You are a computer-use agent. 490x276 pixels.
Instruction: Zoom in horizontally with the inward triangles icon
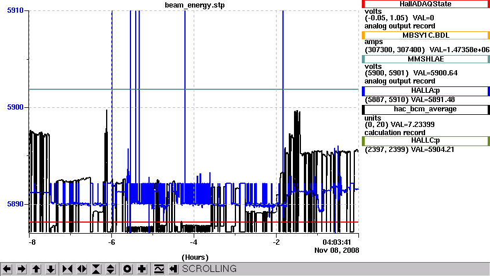[x=67, y=269]
